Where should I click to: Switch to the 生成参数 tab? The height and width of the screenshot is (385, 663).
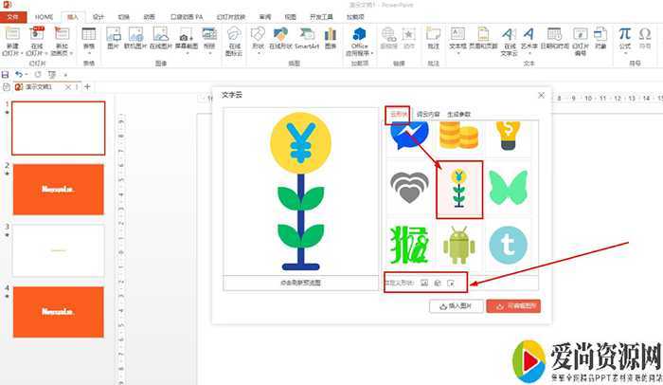458,115
